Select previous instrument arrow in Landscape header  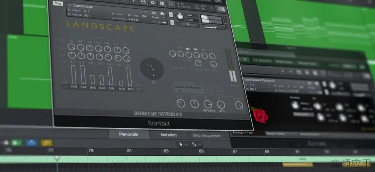pyautogui.click(x=140, y=11)
